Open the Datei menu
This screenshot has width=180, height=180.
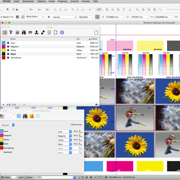click(x=17, y=1)
